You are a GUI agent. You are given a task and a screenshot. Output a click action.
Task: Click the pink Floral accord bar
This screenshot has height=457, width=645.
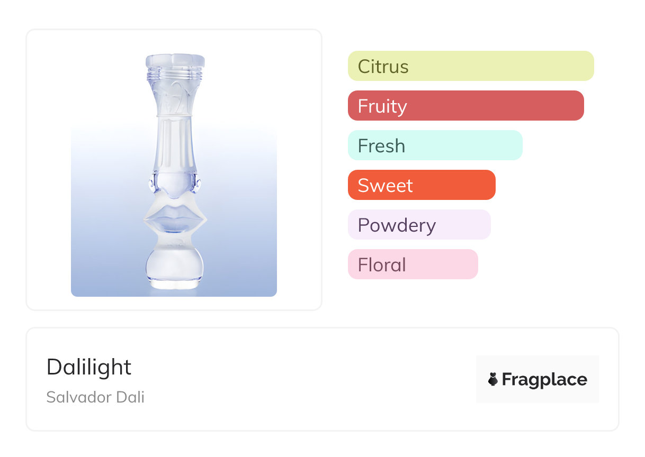point(413,264)
